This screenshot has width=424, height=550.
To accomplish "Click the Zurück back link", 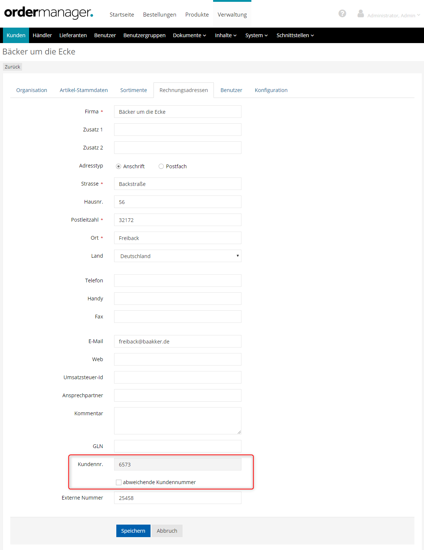I will (13, 67).
